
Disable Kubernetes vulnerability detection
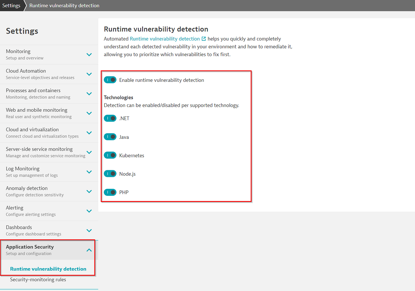tap(110, 155)
